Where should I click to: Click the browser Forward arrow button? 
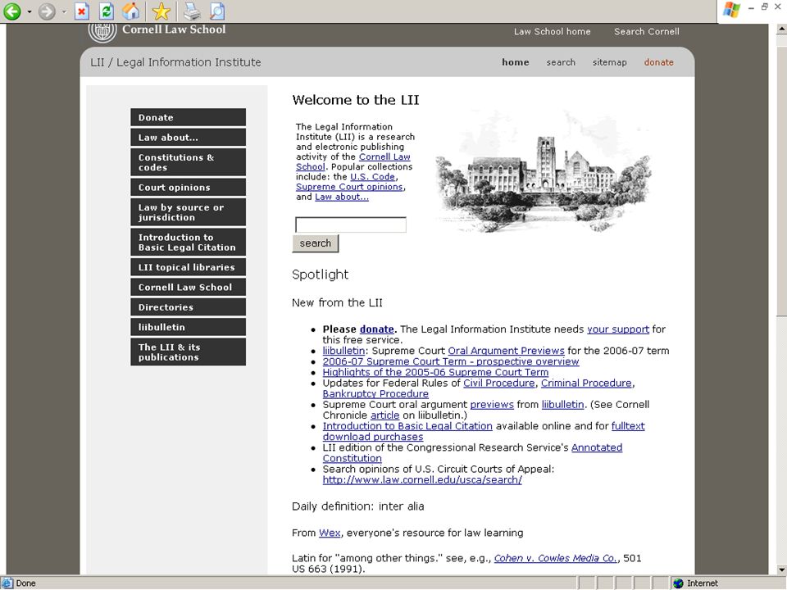tap(47, 11)
